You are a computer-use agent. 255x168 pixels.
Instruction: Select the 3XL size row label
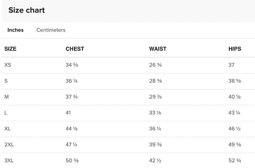pyautogui.click(x=9, y=161)
